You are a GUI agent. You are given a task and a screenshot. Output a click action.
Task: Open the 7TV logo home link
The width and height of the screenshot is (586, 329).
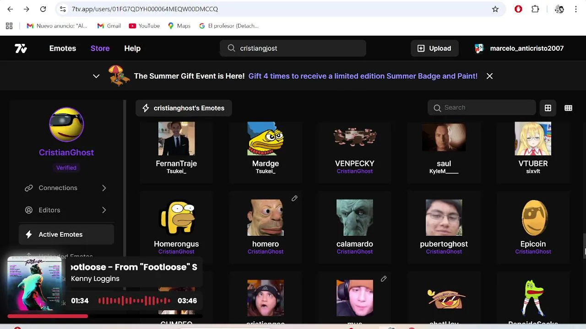(21, 48)
